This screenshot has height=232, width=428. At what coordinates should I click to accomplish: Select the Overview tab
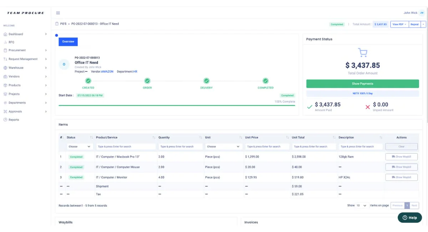[x=68, y=42]
